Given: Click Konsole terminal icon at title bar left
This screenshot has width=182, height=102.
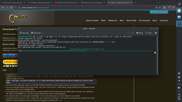Looking at the screenshot, I should pos(19,28).
